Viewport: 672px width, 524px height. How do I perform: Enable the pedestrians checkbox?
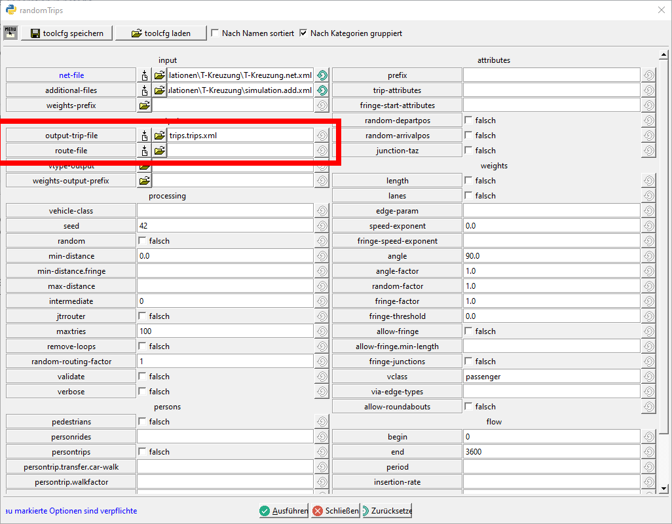click(142, 422)
